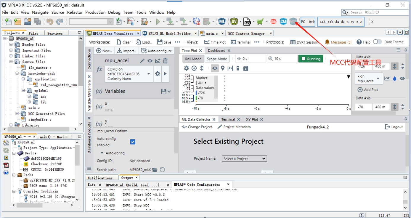Click the Search (Ctrl+I) field

click(x=375, y=12)
